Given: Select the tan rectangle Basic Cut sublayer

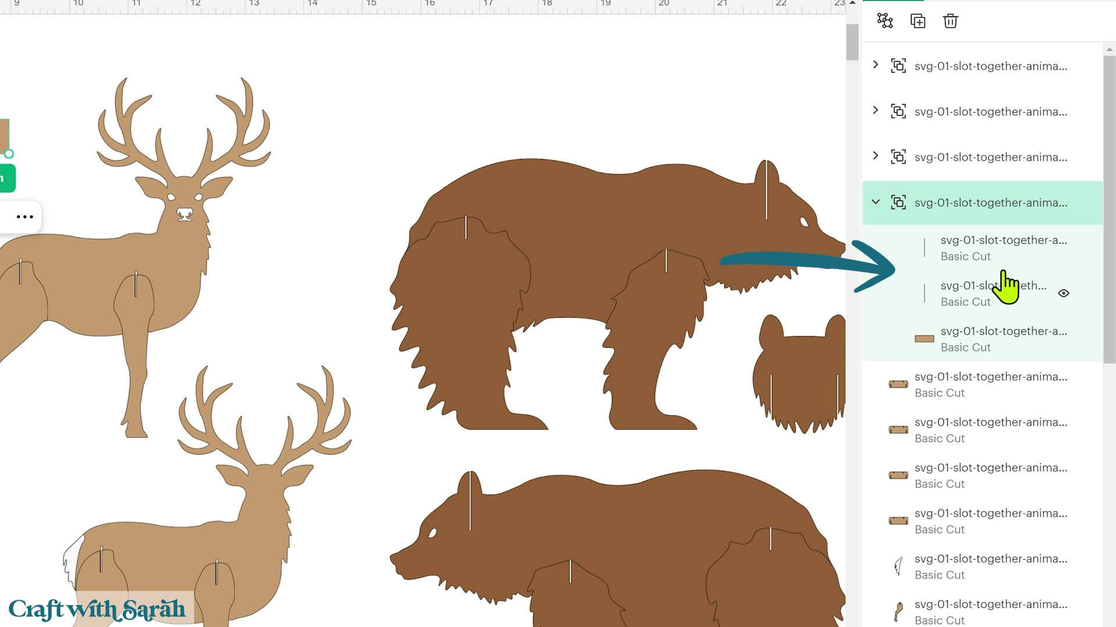Looking at the screenshot, I should (x=982, y=339).
